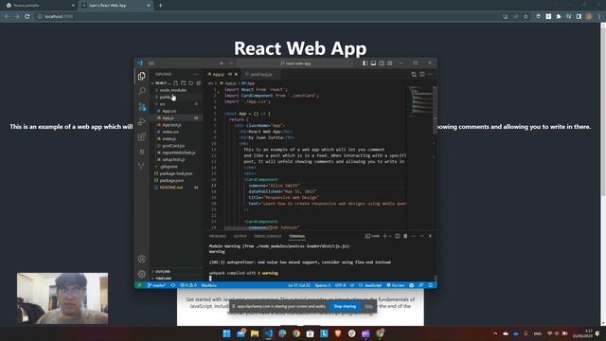The width and height of the screenshot is (606, 341).
Task: Open Brave browser from the taskbar
Action: tap(338, 333)
